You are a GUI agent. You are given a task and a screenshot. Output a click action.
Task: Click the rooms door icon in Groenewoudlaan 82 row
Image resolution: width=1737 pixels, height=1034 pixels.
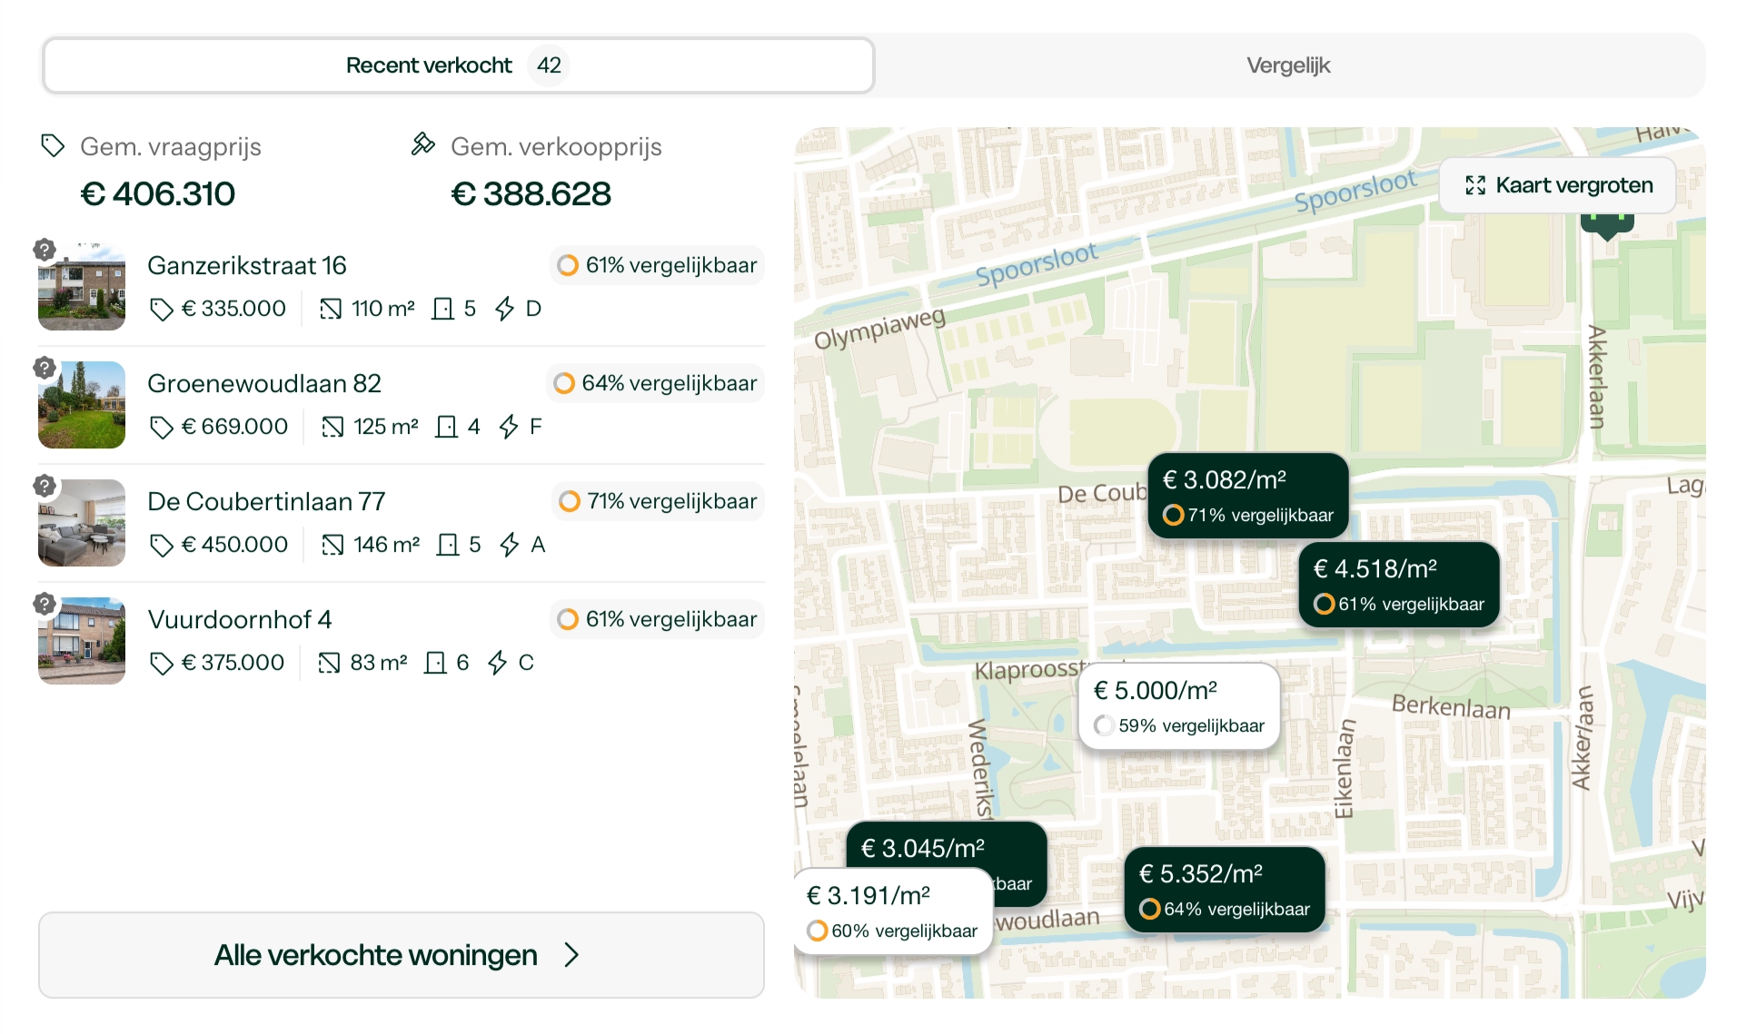tap(446, 428)
